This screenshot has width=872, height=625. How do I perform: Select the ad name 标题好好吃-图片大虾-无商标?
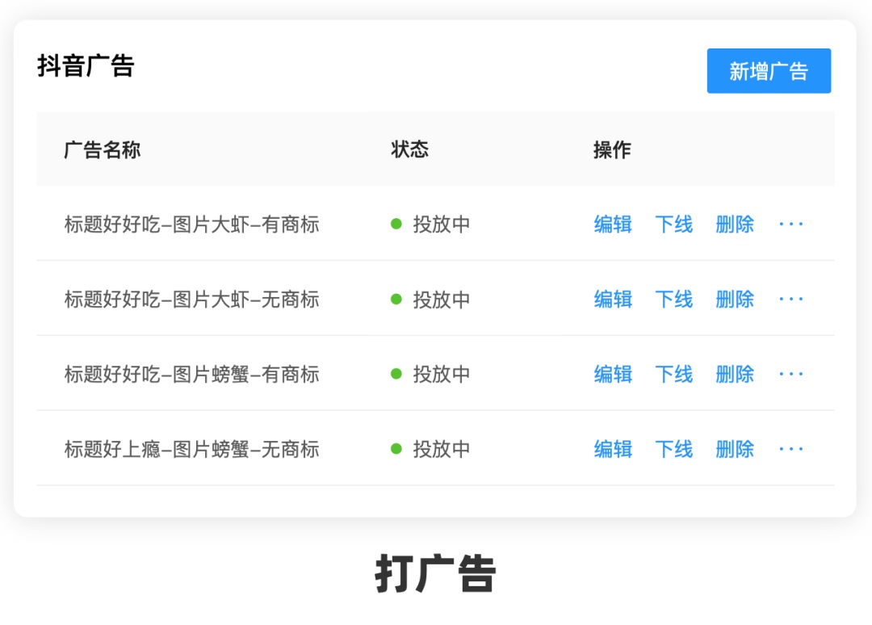click(192, 299)
